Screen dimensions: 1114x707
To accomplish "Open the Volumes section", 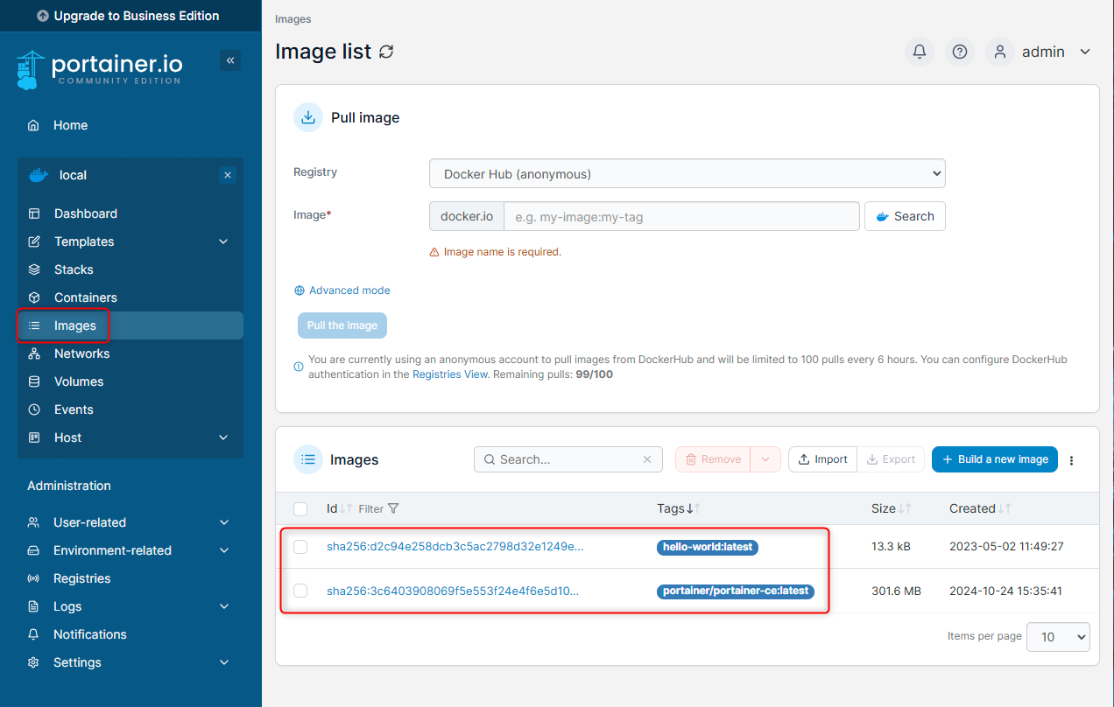I will 77,381.
